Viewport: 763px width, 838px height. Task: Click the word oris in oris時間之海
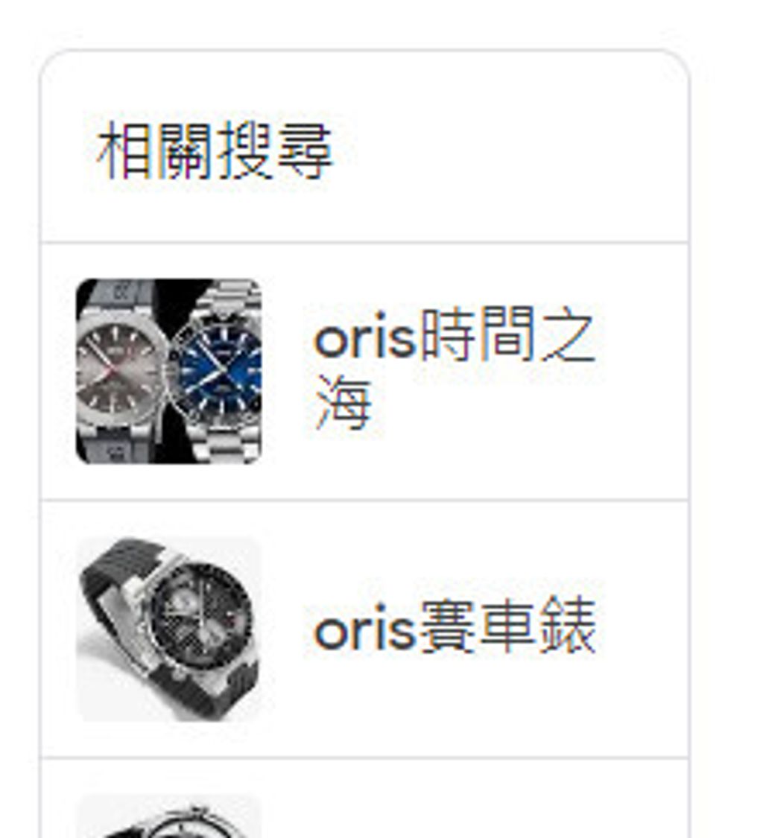pos(364,338)
